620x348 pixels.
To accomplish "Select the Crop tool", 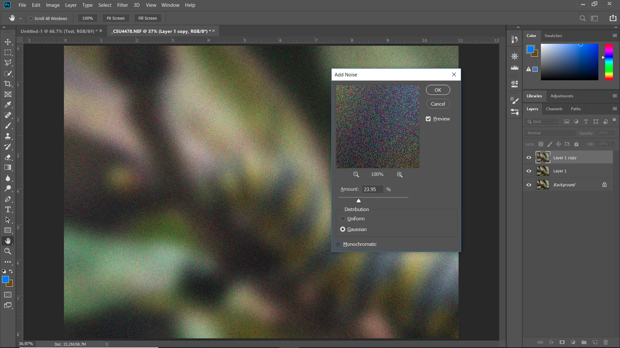I will [8, 84].
